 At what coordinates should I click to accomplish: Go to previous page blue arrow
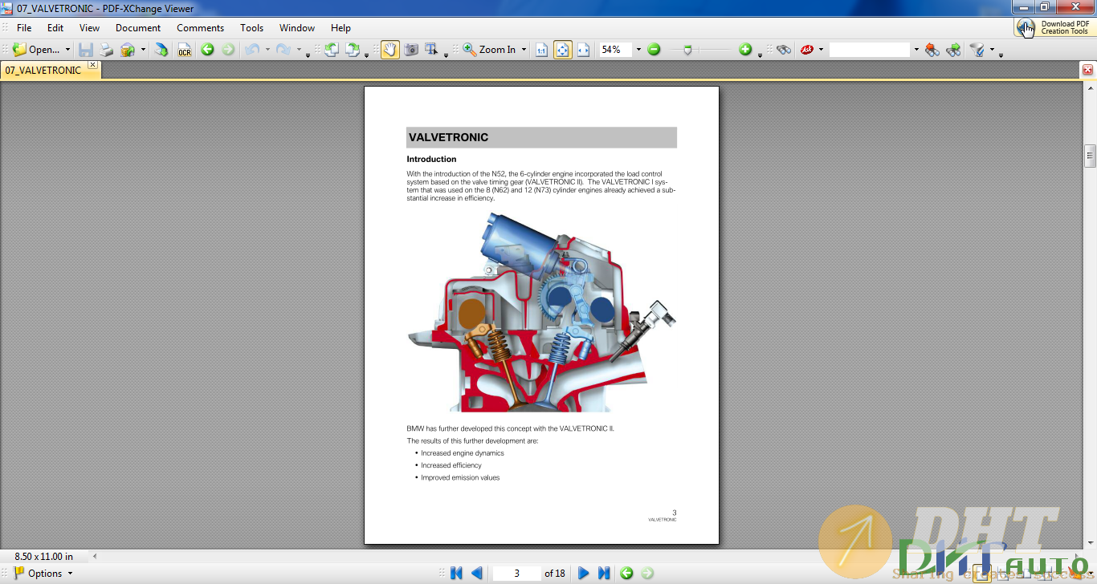(477, 573)
